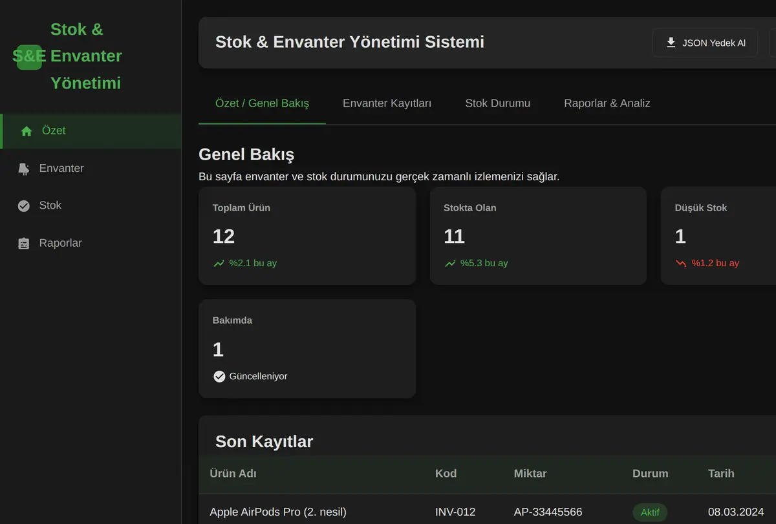Select the Özet / Genel Bakış tab
Image resolution: width=776 pixels, height=524 pixels.
click(x=262, y=103)
